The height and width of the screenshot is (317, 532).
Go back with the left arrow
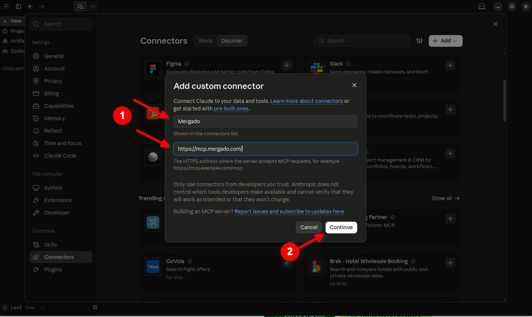(x=31, y=6)
